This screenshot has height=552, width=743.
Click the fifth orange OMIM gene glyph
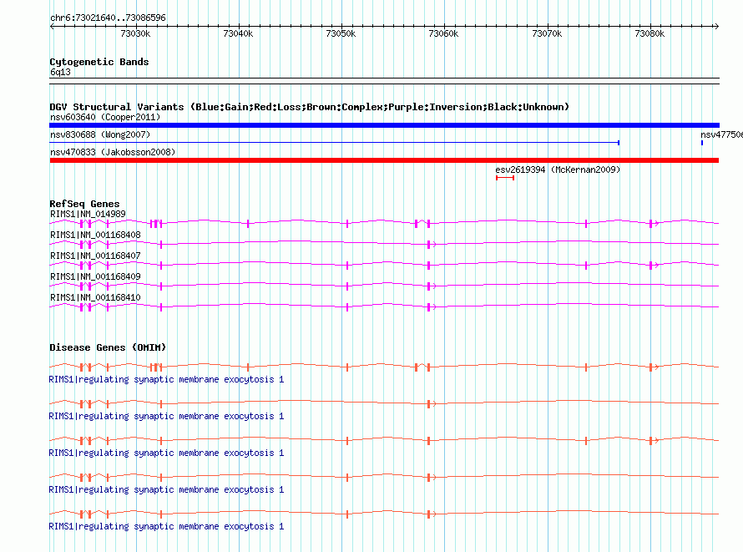384,514
